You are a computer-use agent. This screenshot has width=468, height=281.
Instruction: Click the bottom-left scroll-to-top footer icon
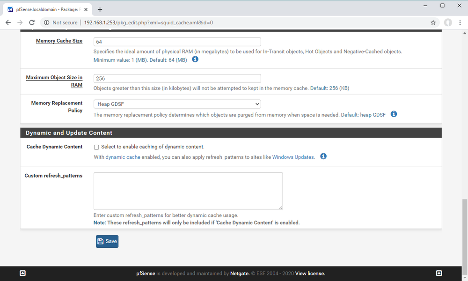pos(22,273)
